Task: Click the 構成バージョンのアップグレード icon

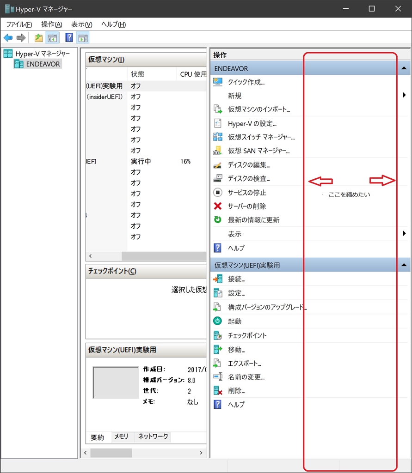Action: tap(218, 307)
